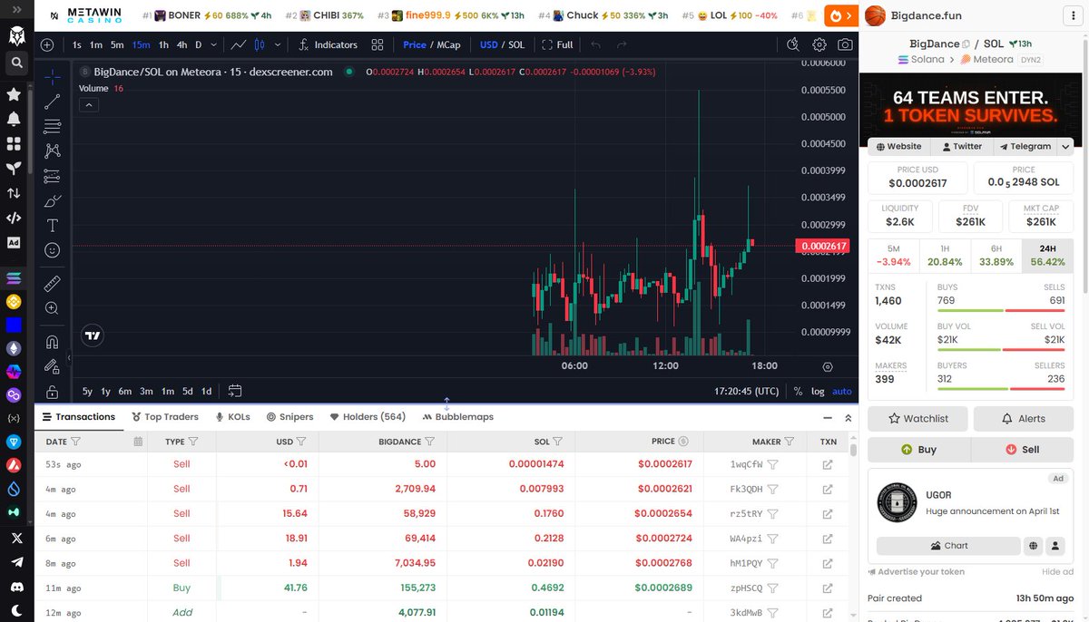The height and width of the screenshot is (622, 1089).
Task: Open watchlist star icon in sidebar
Action: (14, 94)
